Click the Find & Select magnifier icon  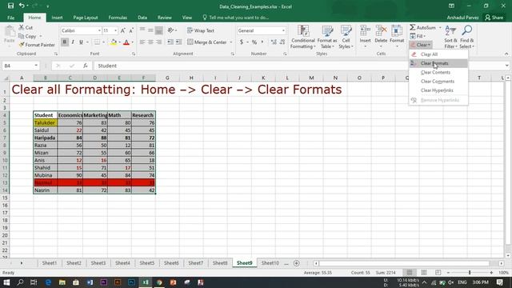click(x=467, y=30)
